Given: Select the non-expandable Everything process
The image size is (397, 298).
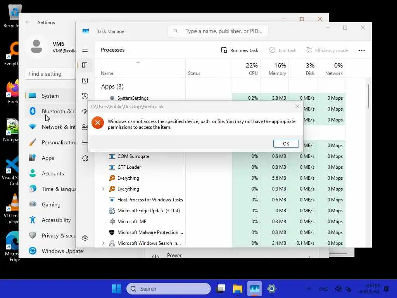Looking at the screenshot, I should click(x=220, y=178).
